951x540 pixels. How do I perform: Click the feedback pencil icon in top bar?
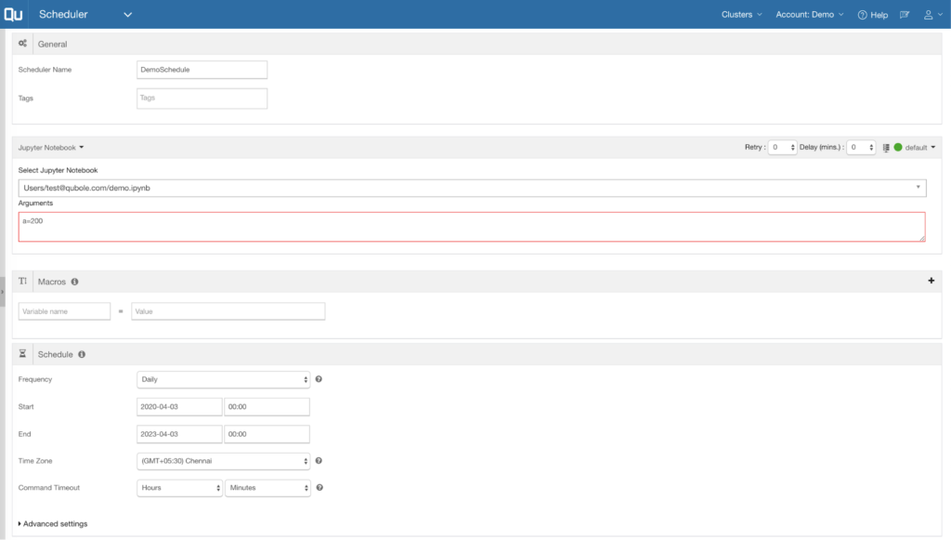(x=904, y=14)
